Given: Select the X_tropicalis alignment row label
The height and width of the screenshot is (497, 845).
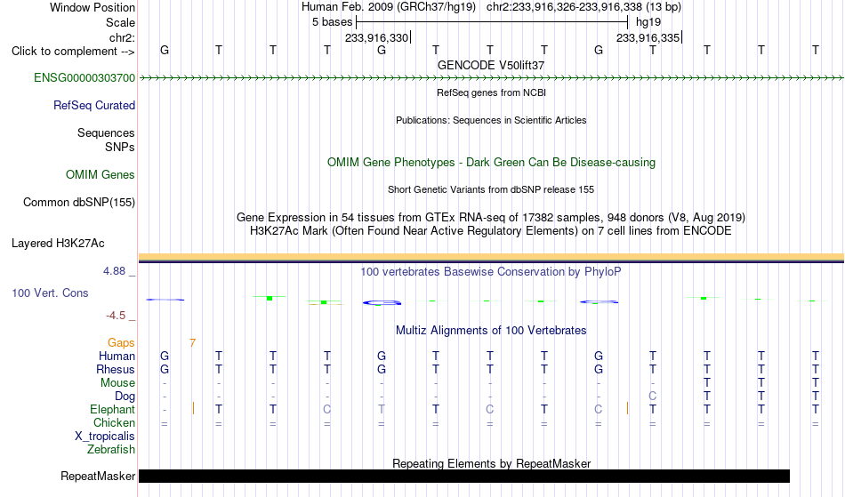Looking at the screenshot, I should point(105,437).
